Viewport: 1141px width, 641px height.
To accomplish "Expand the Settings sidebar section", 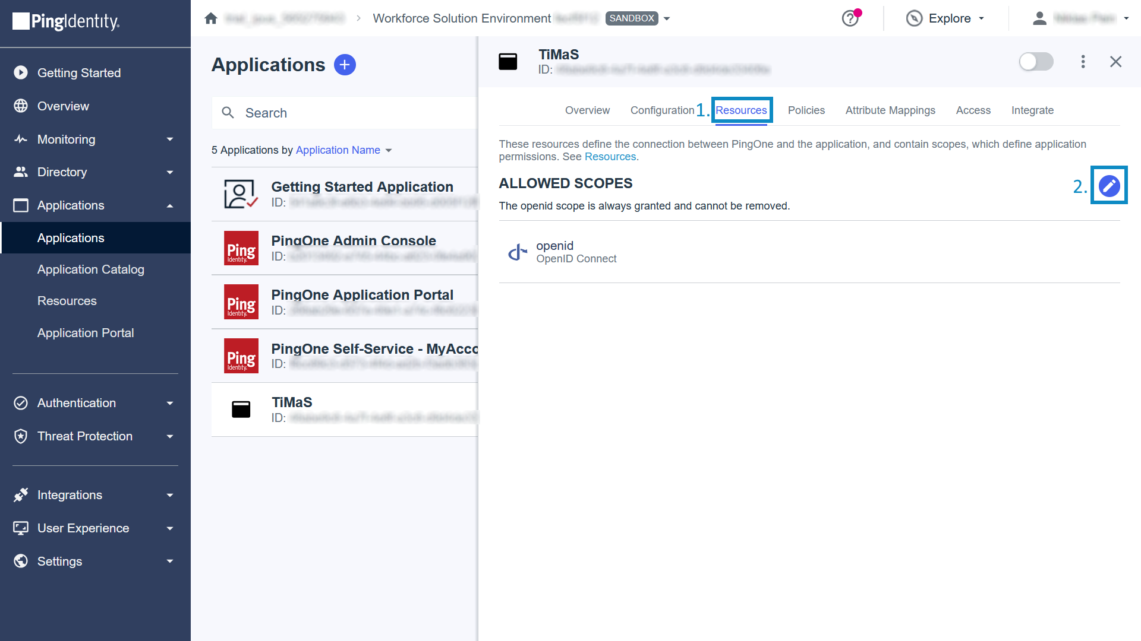I will (x=170, y=561).
